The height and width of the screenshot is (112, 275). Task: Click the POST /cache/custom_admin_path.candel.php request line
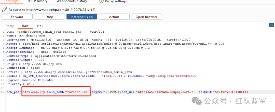pyautogui.click(x=56, y=32)
